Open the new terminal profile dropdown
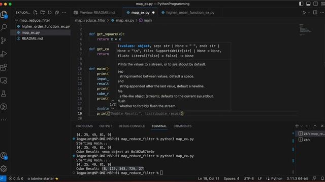Screen dimensions: 325x182 click(x=302, y=126)
